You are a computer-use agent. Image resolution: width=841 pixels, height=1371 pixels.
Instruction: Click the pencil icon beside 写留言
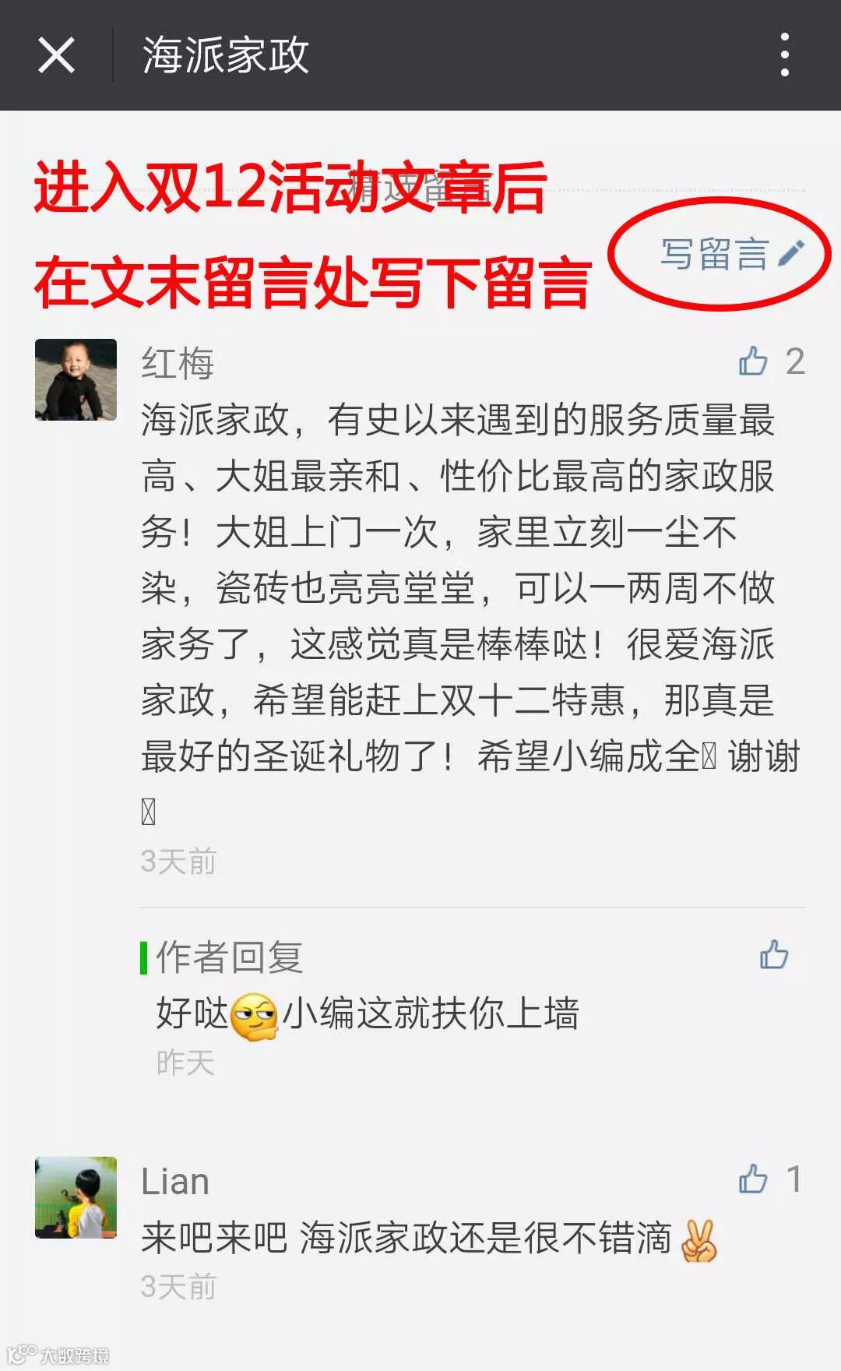click(x=790, y=253)
